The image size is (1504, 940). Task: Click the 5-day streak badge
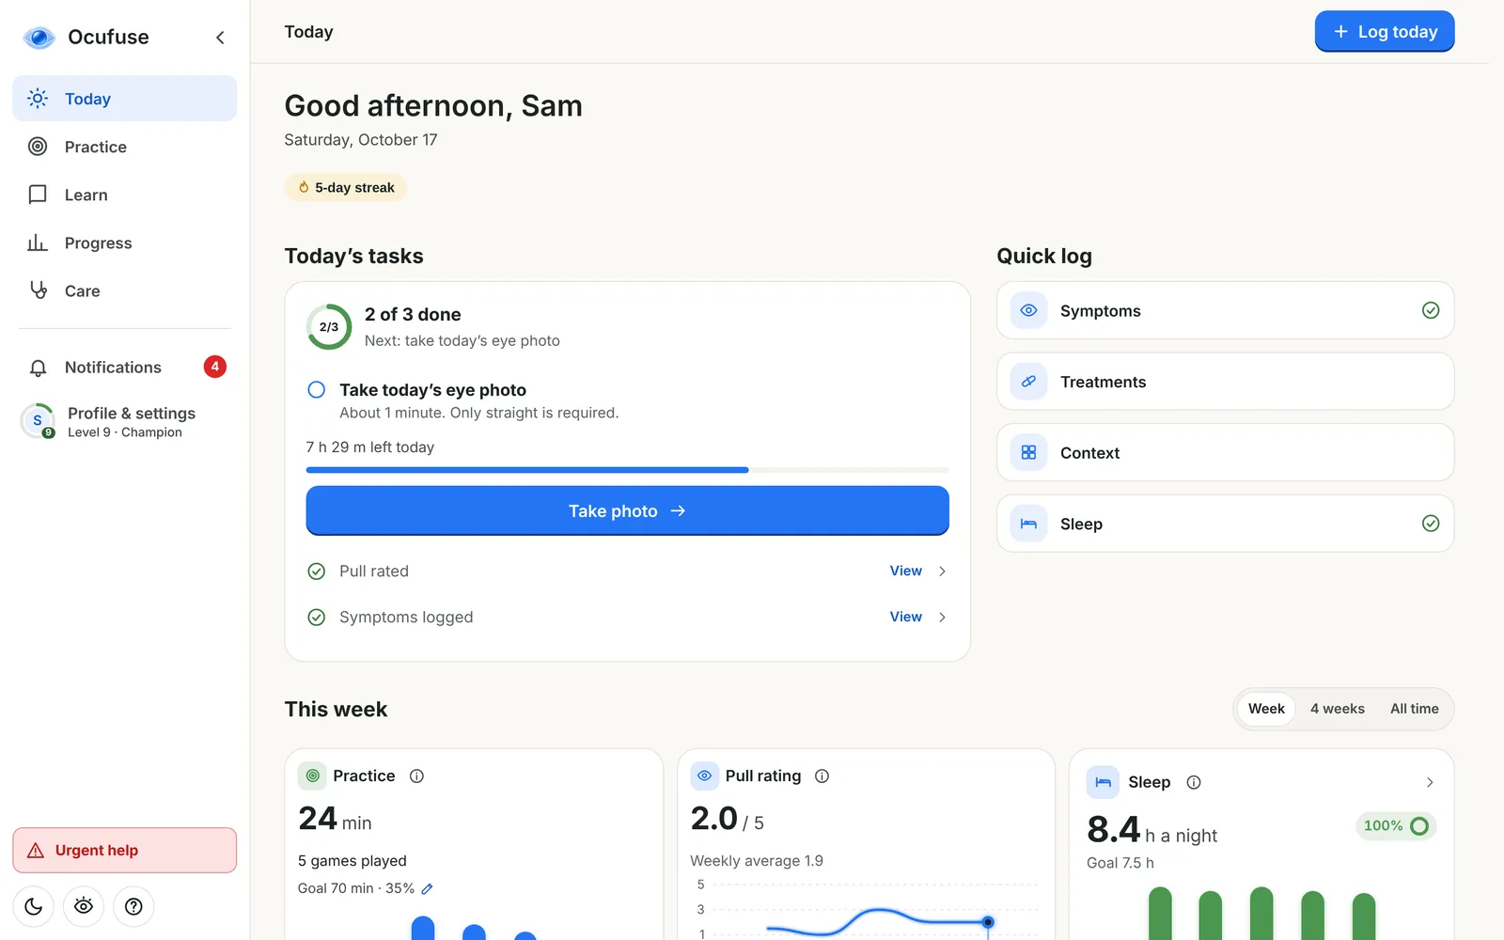pyautogui.click(x=345, y=187)
